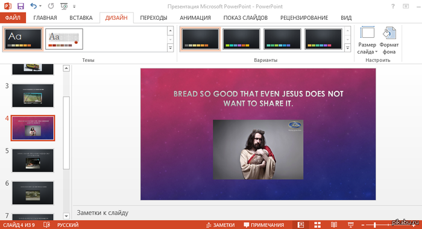
Task: Select first dark variant with orange swatches
Action: [x=200, y=39]
